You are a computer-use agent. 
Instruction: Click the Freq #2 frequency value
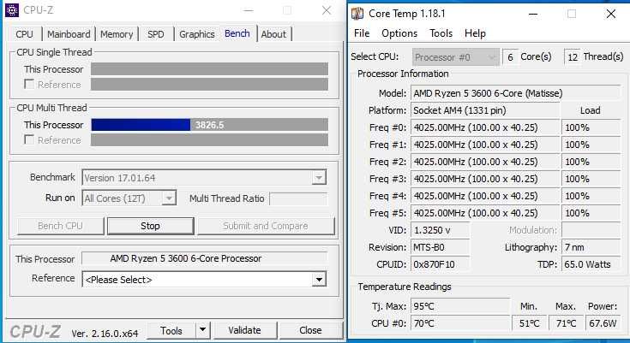pos(485,162)
